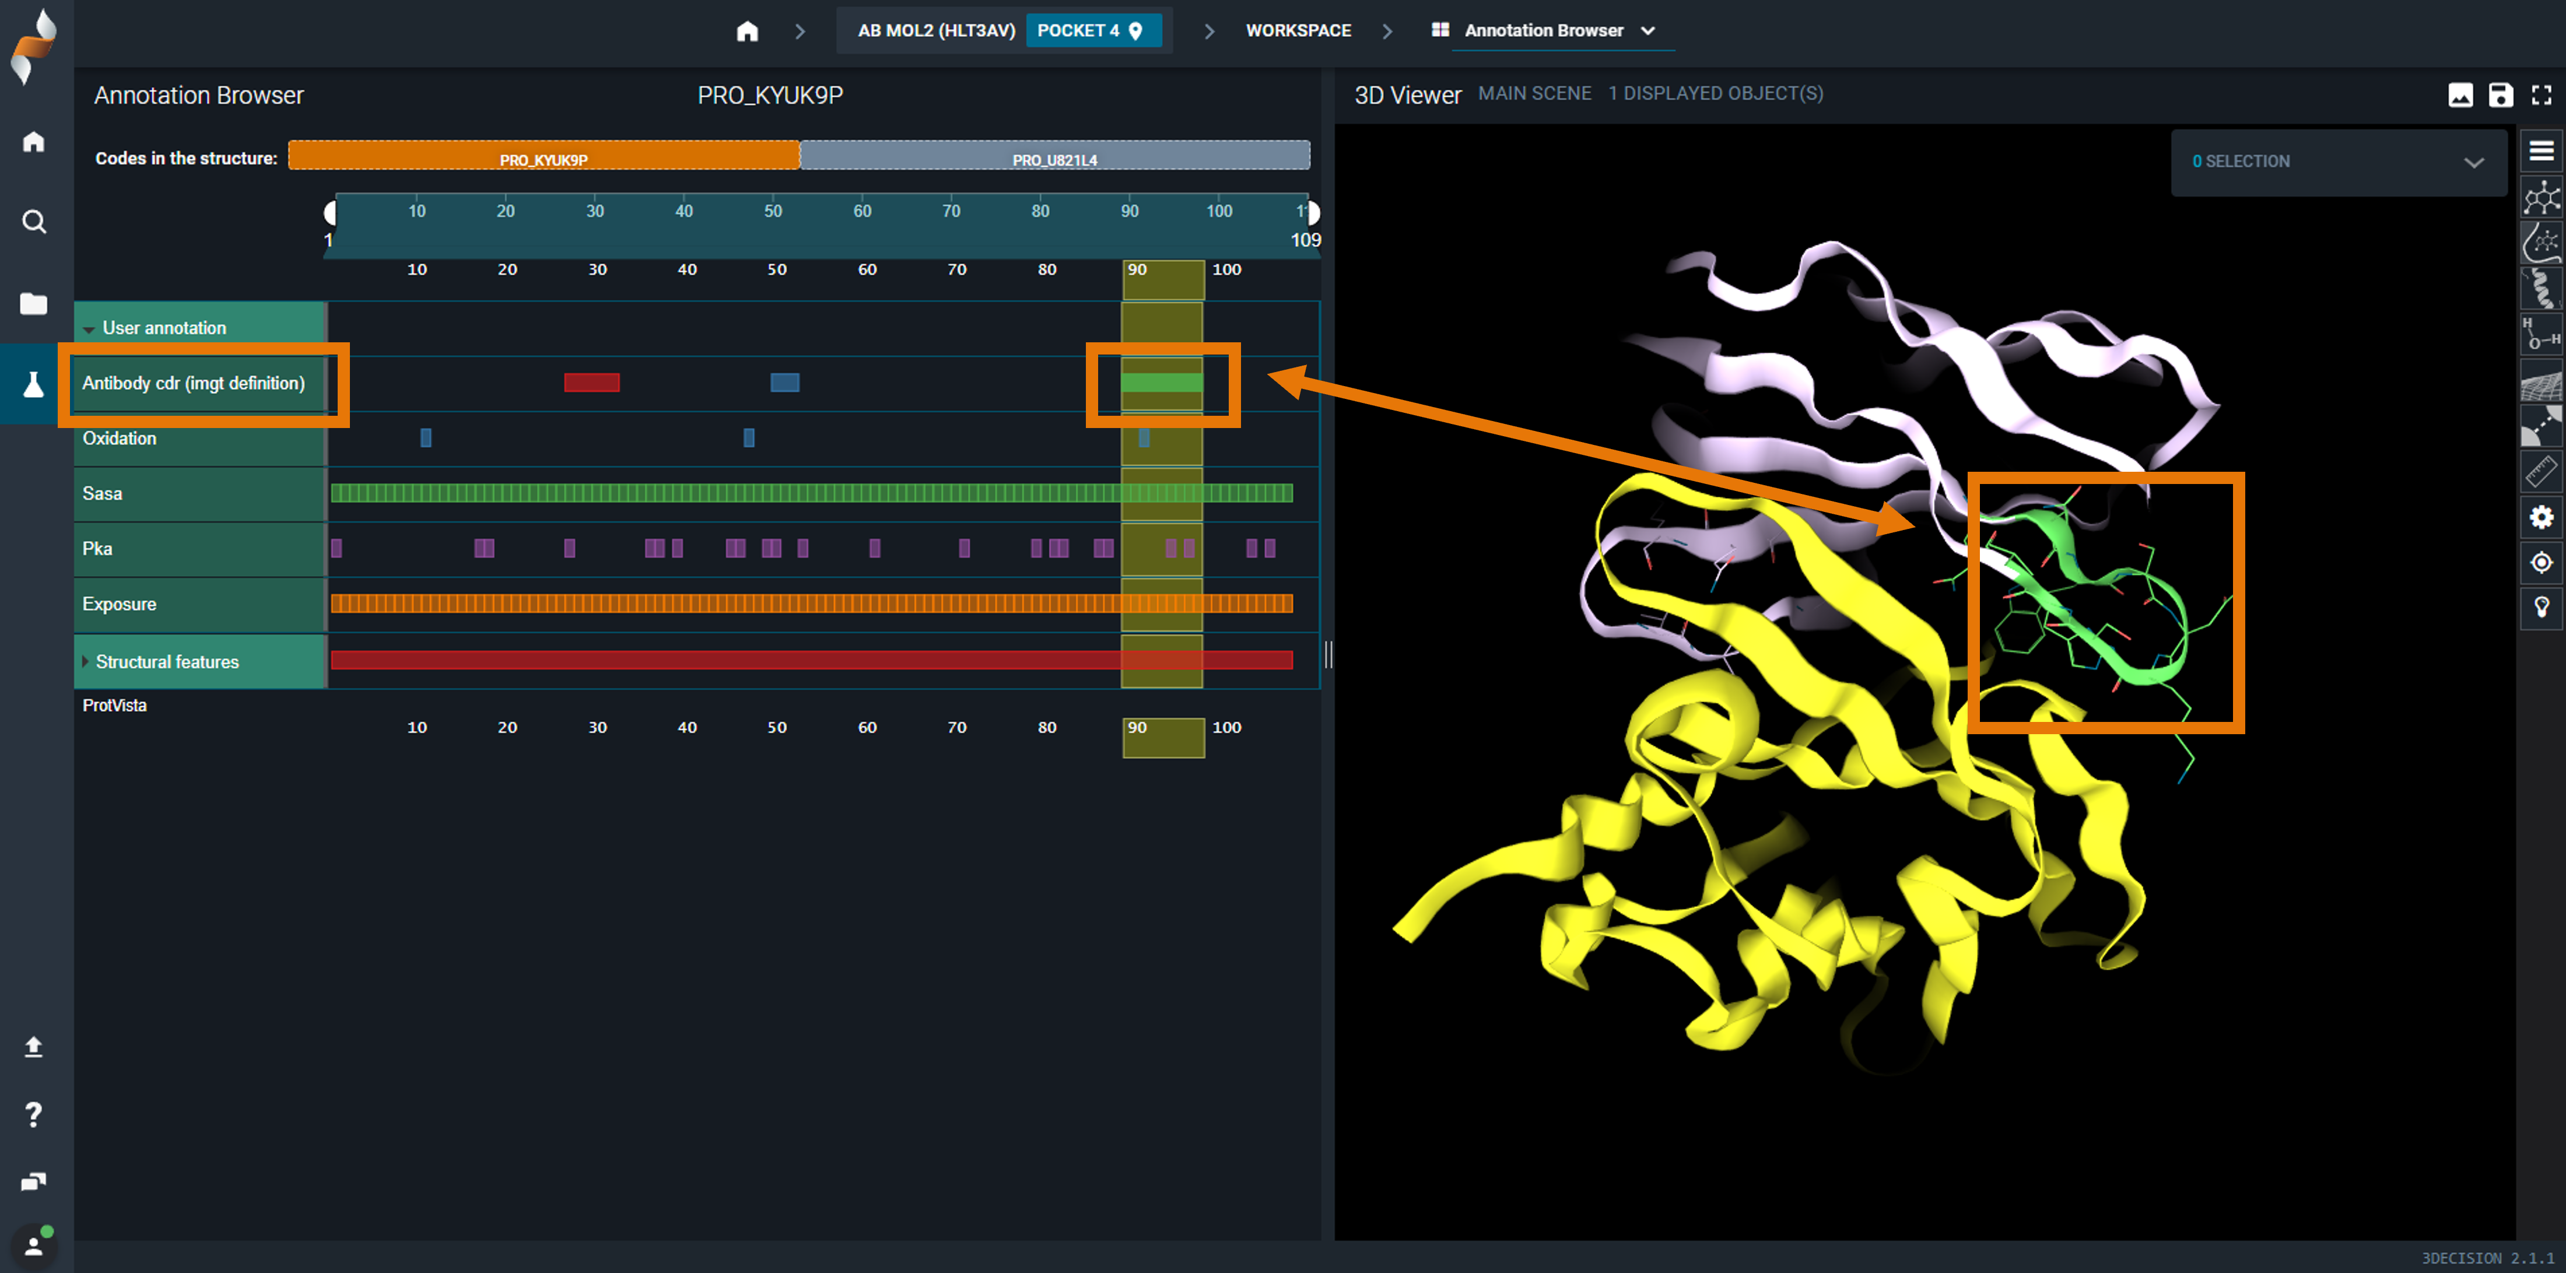Click the grid icon beside Annotation Browser
The height and width of the screenshot is (1273, 2566).
(1439, 30)
